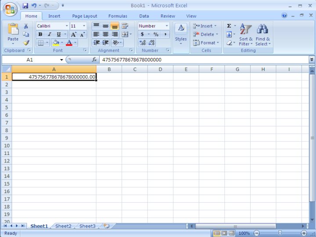Switch to Page Layout view in status bar

click(x=224, y=233)
